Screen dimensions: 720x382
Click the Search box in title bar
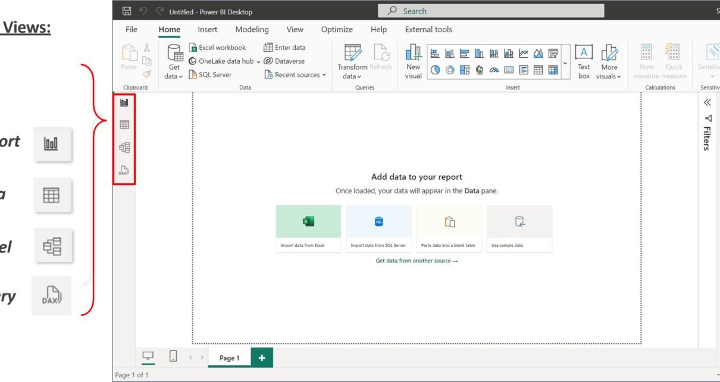pos(491,11)
